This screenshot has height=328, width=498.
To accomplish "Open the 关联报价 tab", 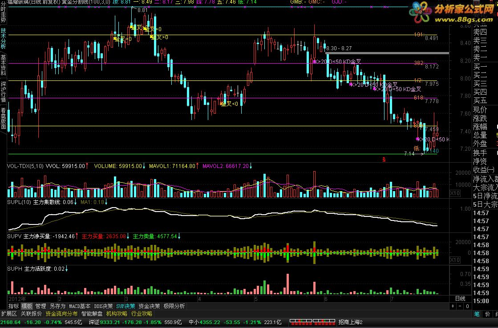I will coord(31,314).
